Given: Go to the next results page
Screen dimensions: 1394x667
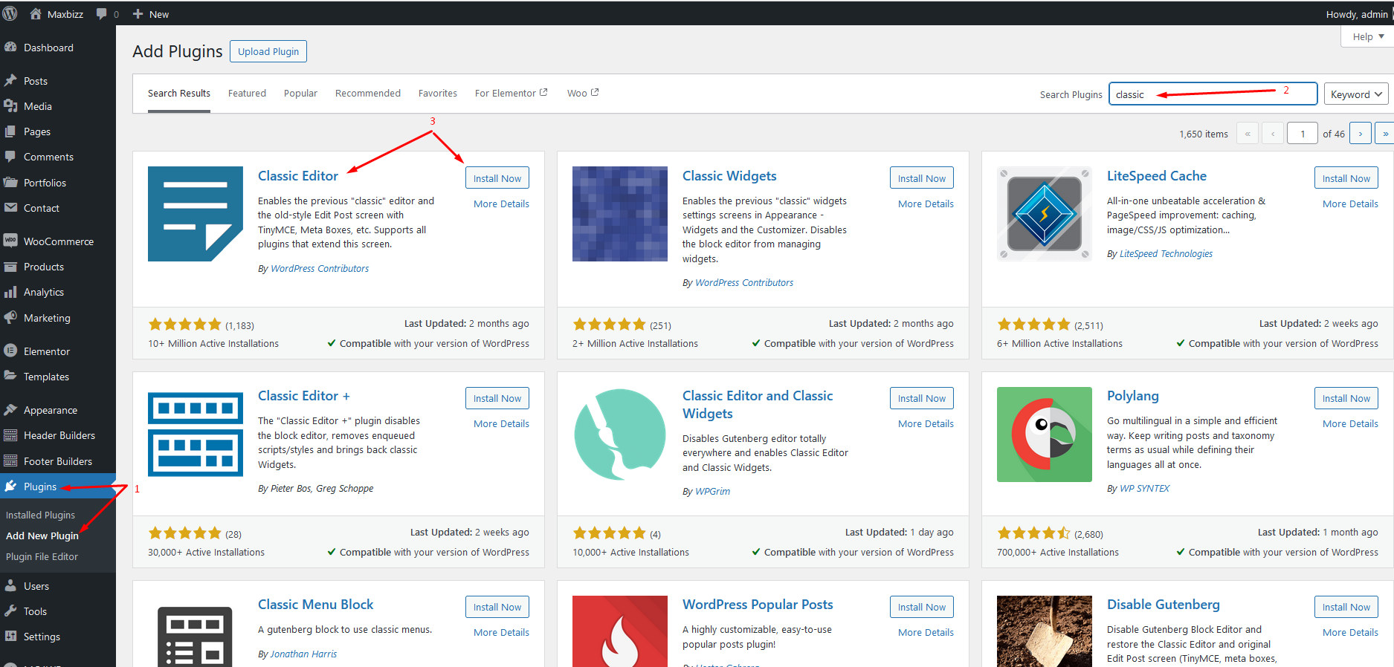Looking at the screenshot, I should point(1361,134).
